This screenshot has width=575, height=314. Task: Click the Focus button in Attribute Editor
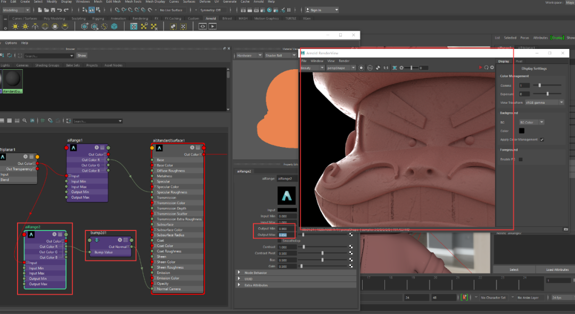coord(524,38)
